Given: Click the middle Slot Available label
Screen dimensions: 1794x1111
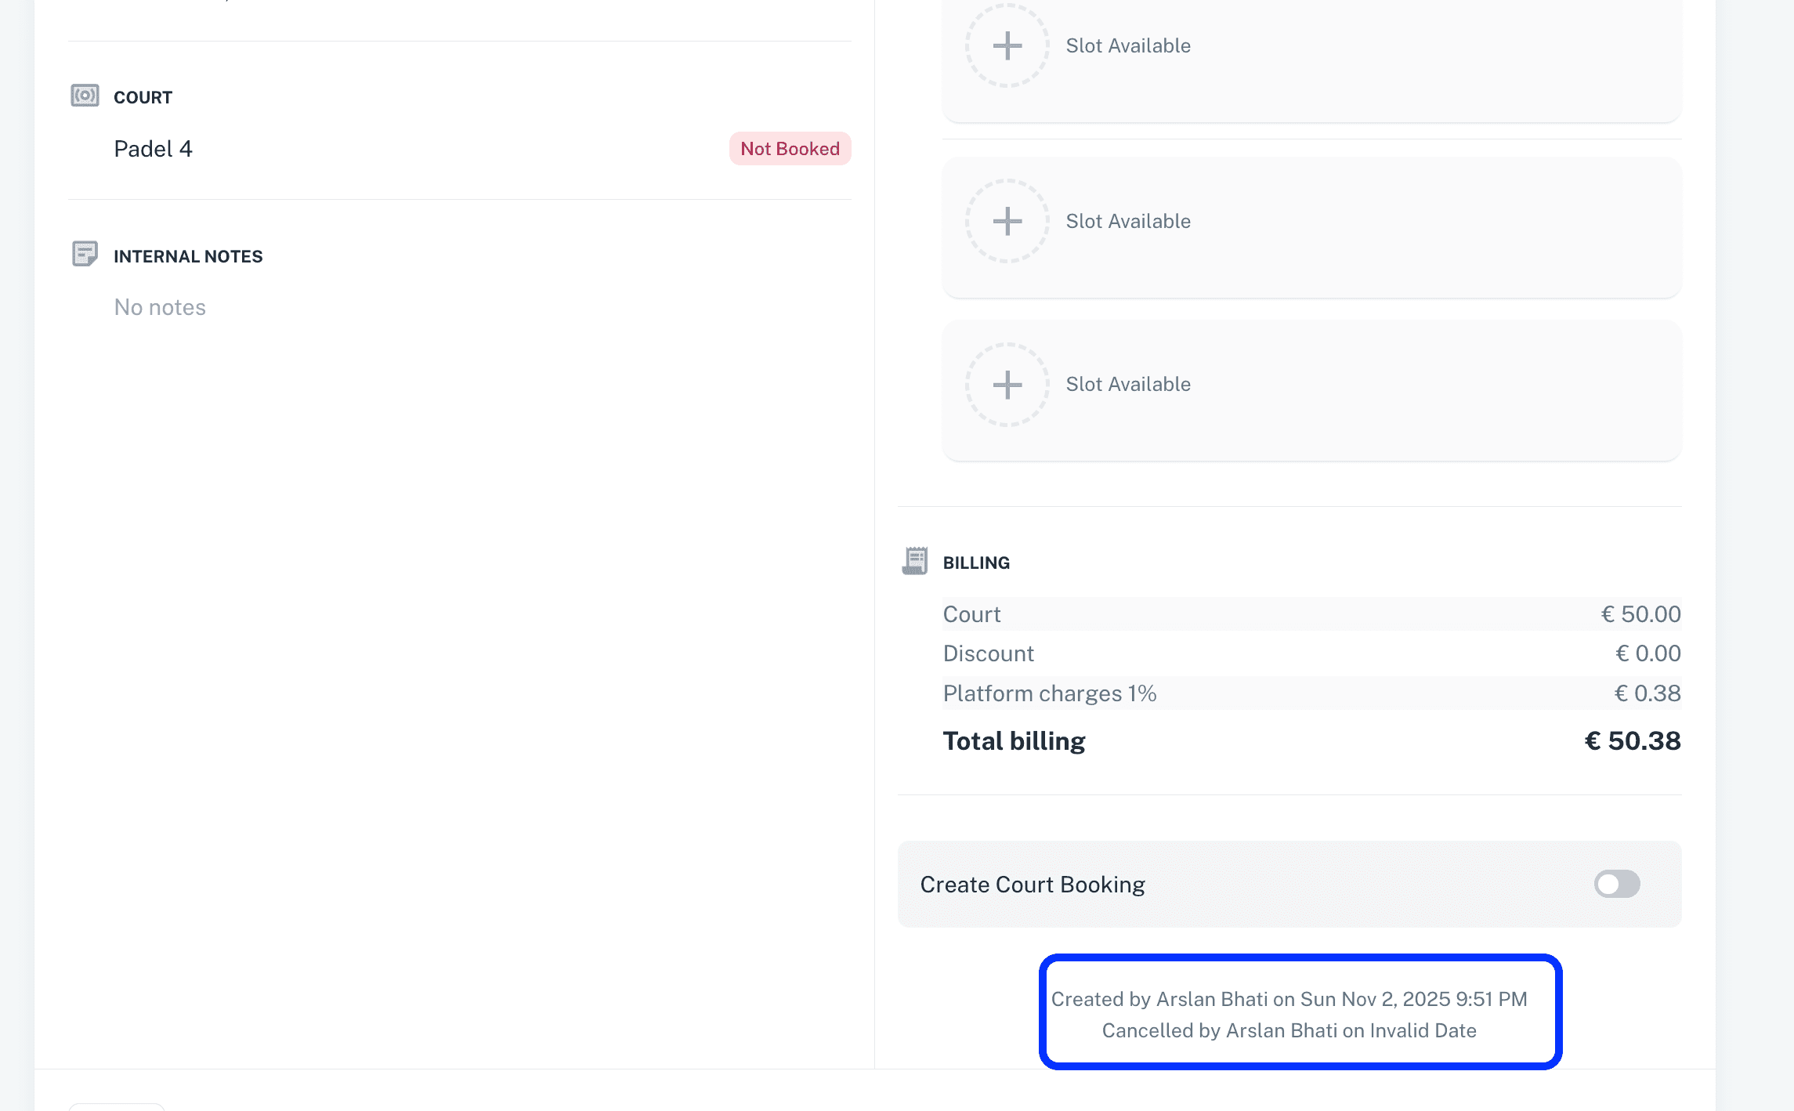Looking at the screenshot, I should pyautogui.click(x=1127, y=221).
